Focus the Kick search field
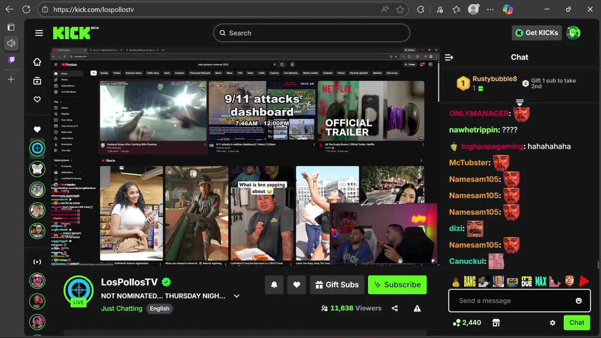The height and width of the screenshot is (338, 601). coord(312,33)
